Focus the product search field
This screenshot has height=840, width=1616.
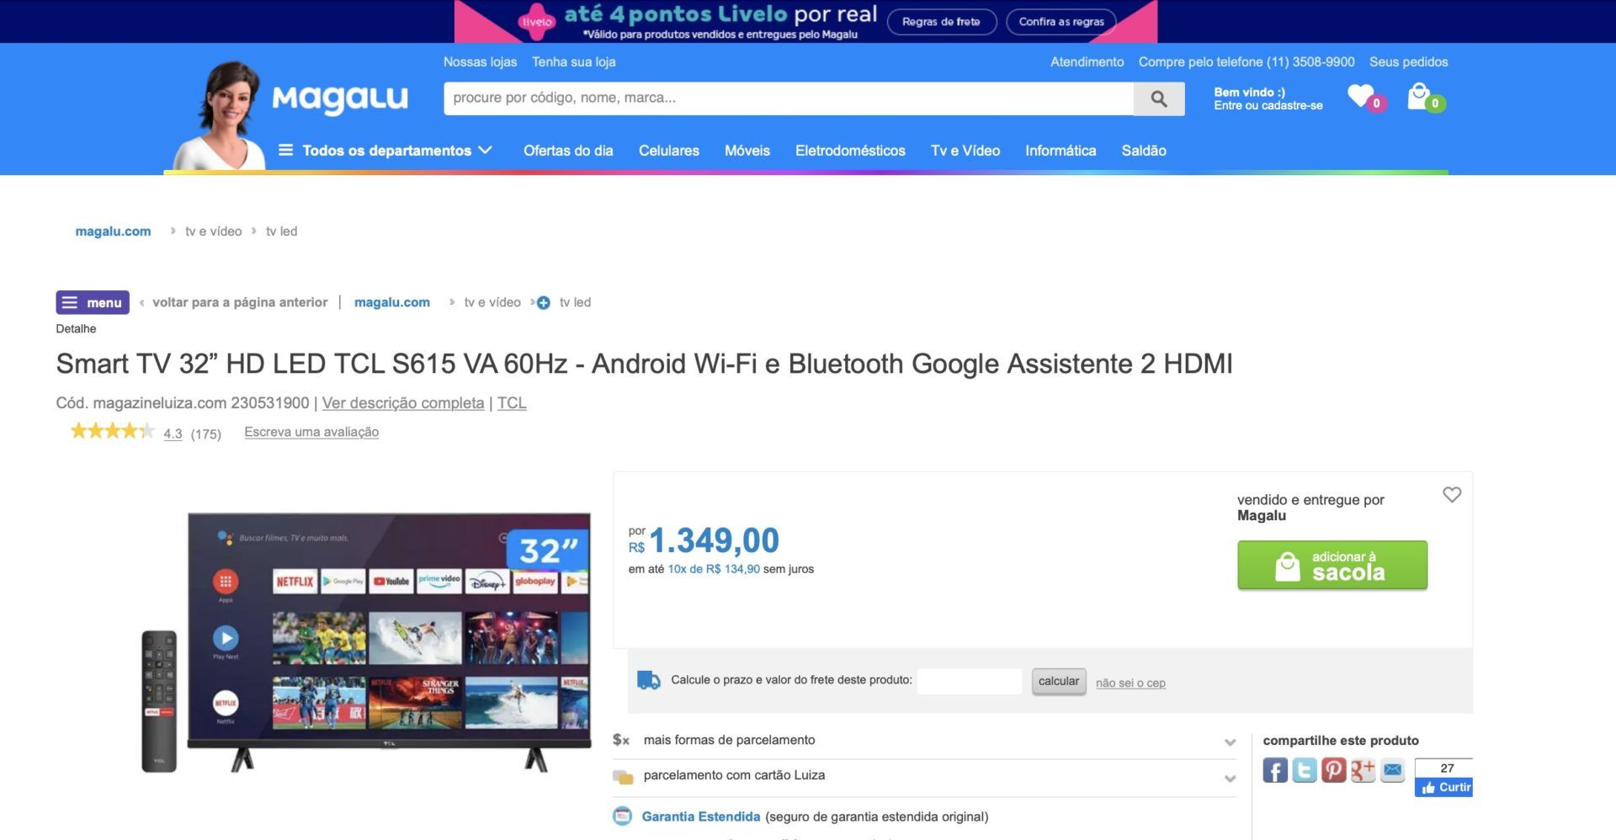click(x=789, y=98)
